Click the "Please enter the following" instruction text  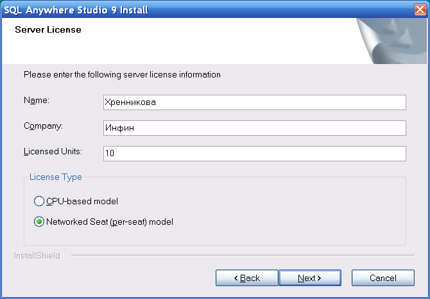(x=122, y=75)
